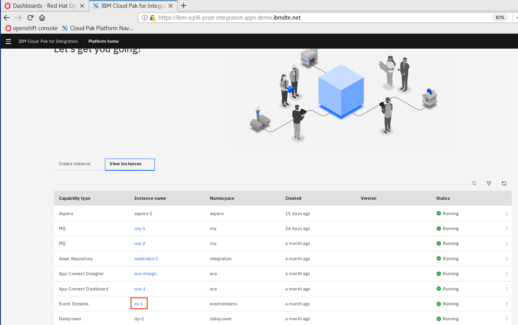Open overflow menu for mq-1 row
Viewport: 518px width, 325px height.
pyautogui.click(x=507, y=228)
